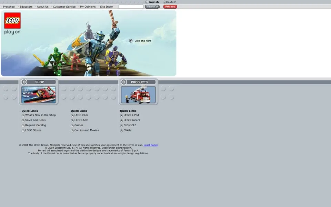This screenshot has height=207, width=331.
Task: Click the Search button
Action: [152, 7]
